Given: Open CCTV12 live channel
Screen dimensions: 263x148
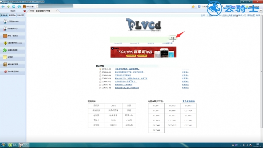Looking at the screenshot, I should [188, 120].
